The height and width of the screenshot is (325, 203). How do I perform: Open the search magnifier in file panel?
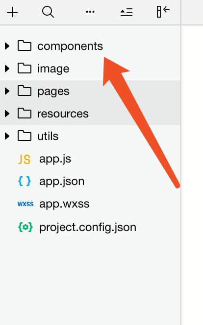[48, 12]
